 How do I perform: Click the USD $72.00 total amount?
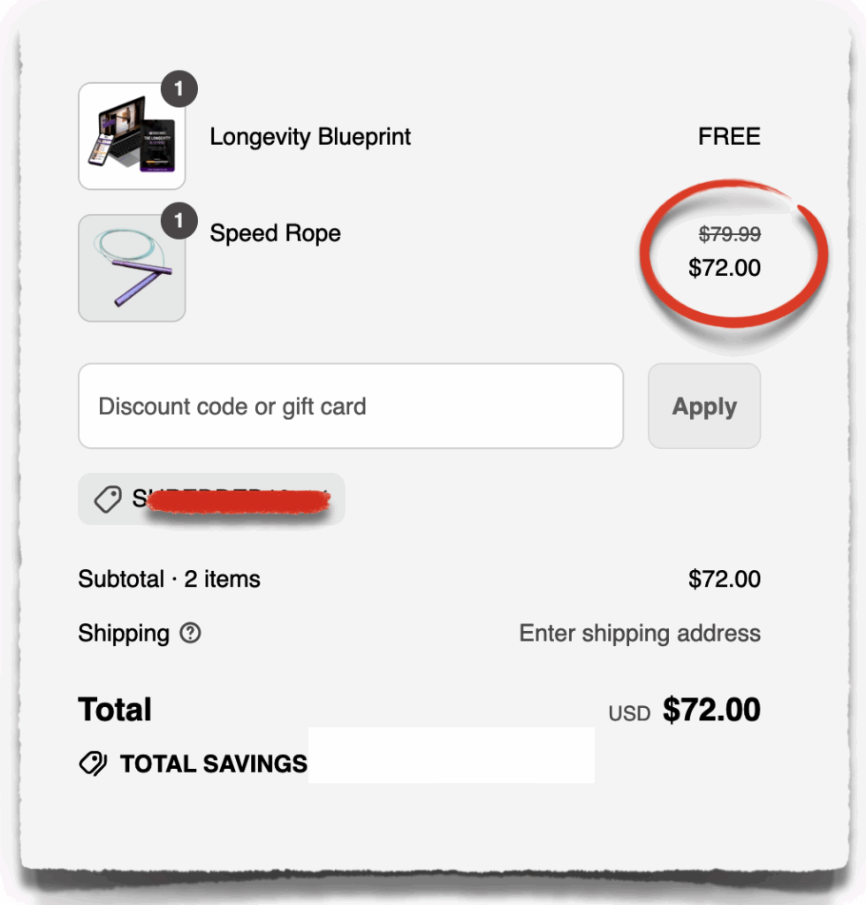click(710, 710)
